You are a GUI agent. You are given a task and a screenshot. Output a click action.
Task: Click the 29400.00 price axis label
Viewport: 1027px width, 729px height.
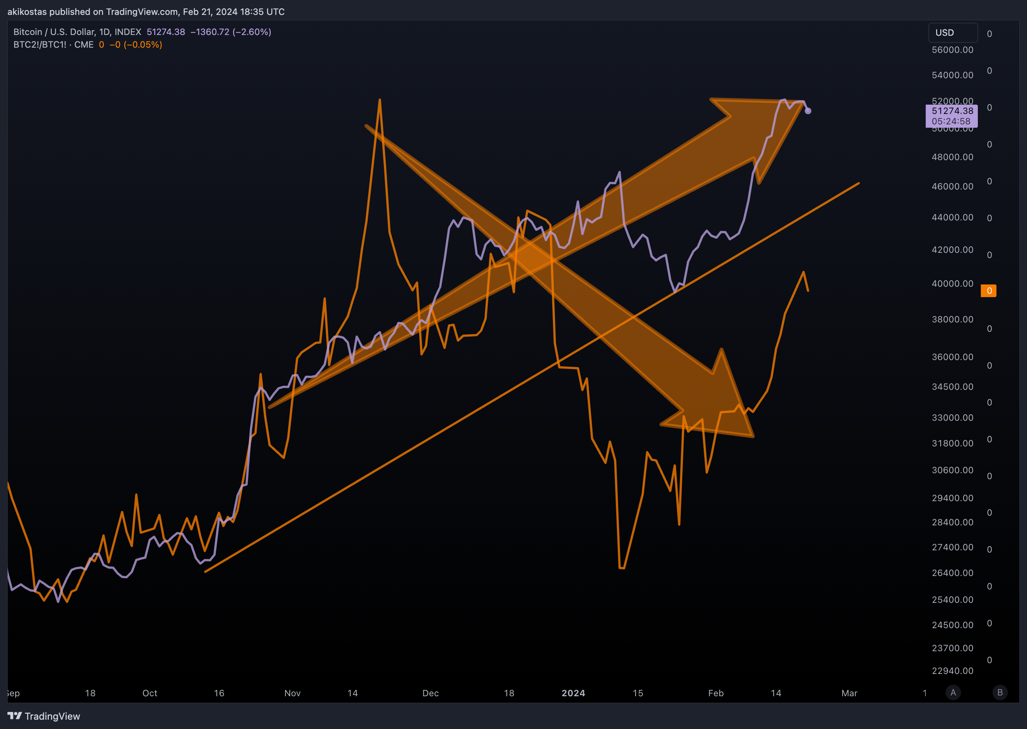pos(953,498)
